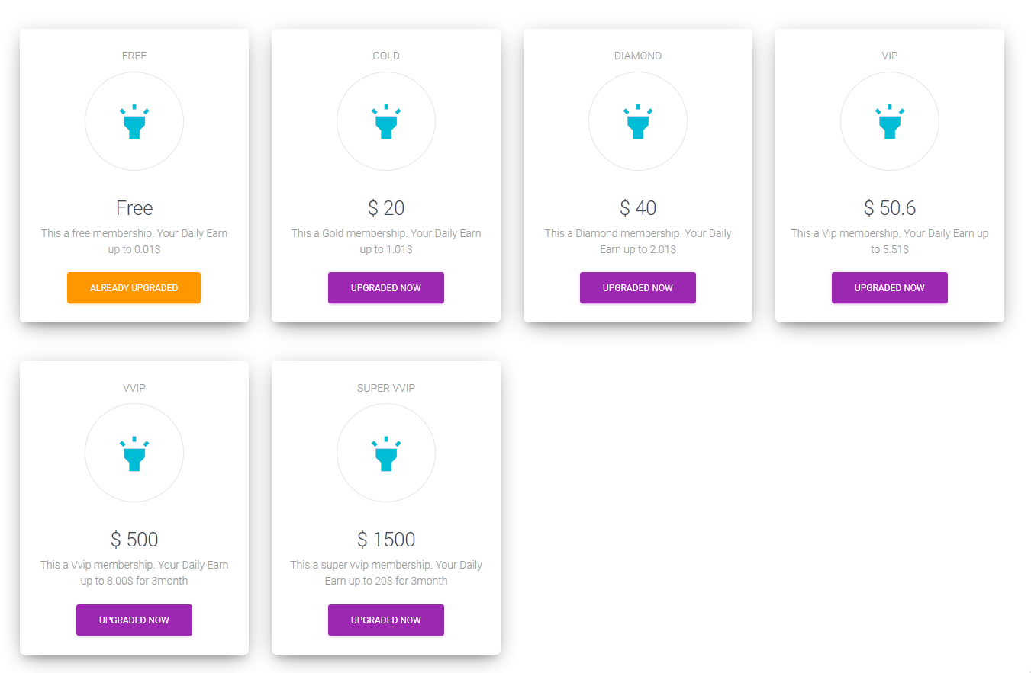
Task: Click the Free membership description text
Action: [x=134, y=241]
